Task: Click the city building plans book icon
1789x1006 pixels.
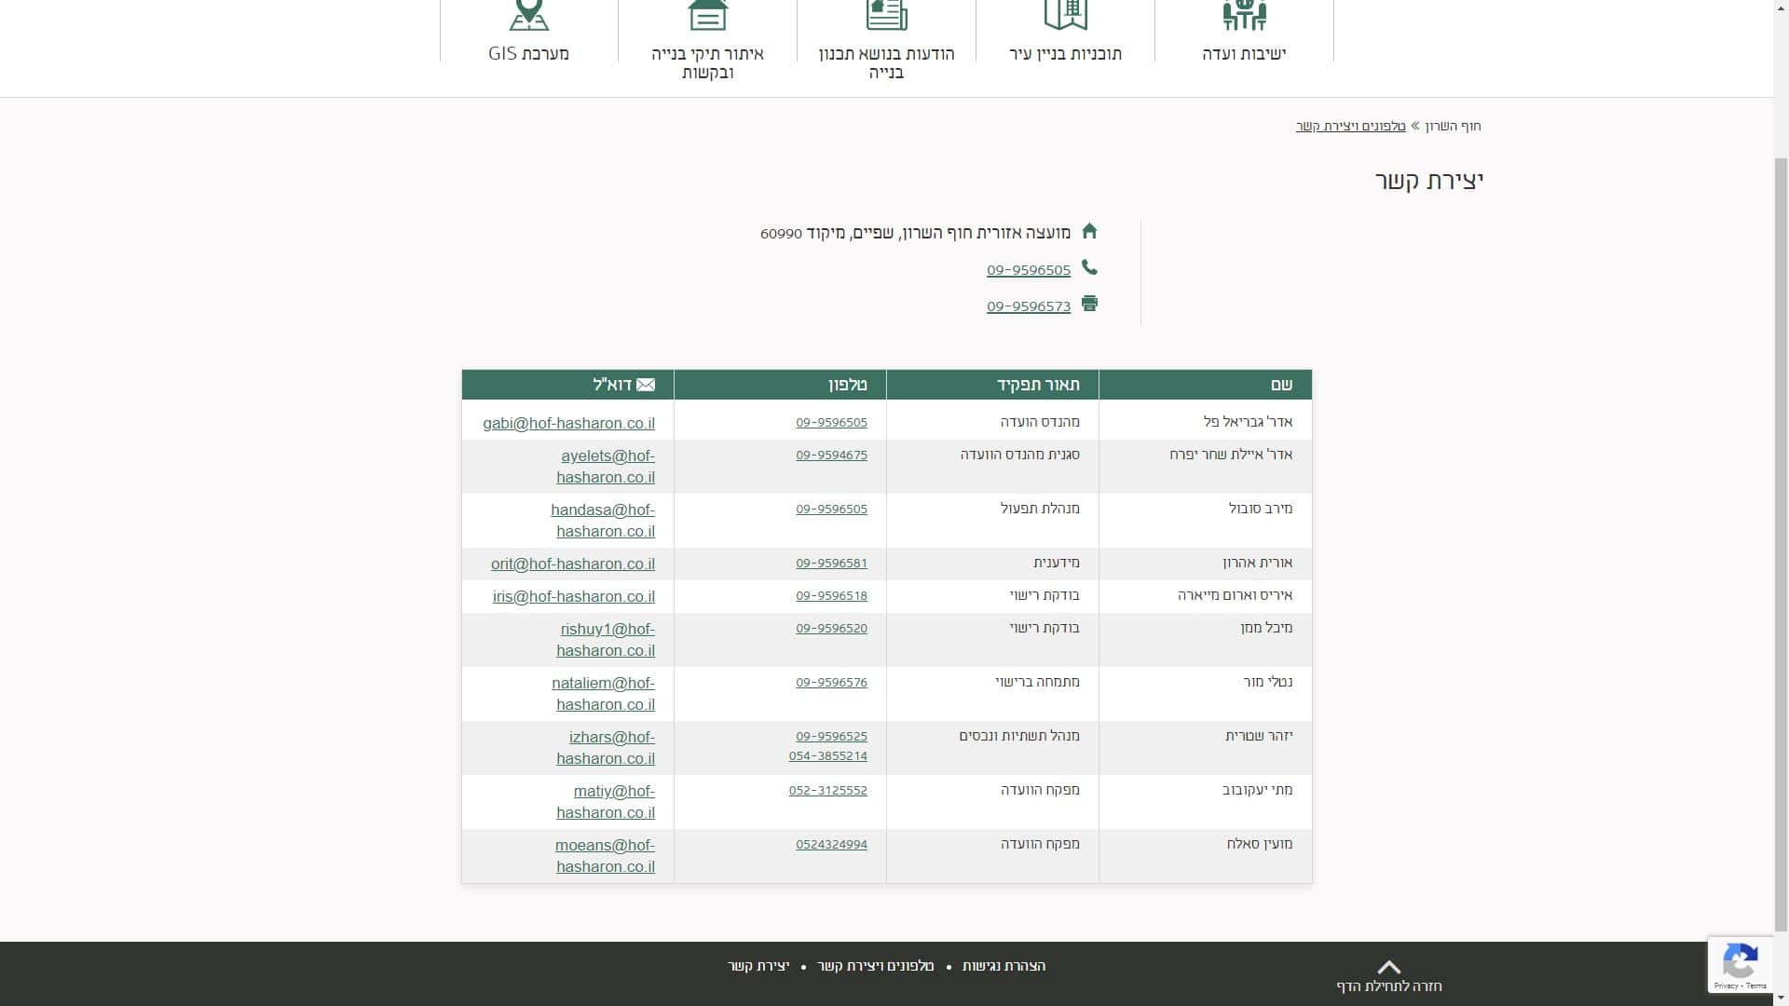Action: [1065, 14]
